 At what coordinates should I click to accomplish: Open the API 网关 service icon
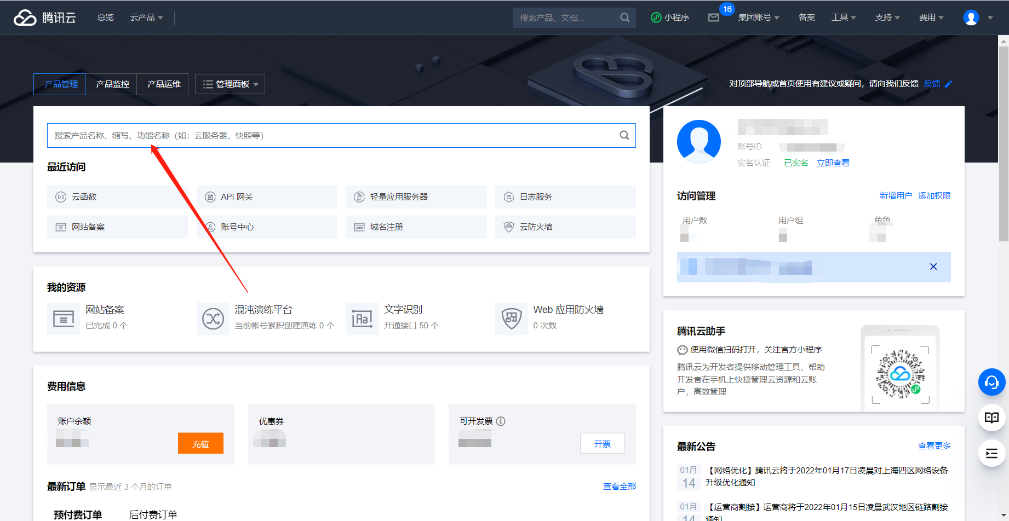[211, 196]
